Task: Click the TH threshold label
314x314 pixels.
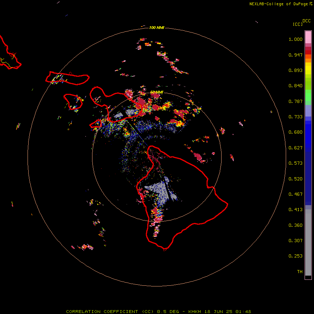Action: [x=300, y=272]
